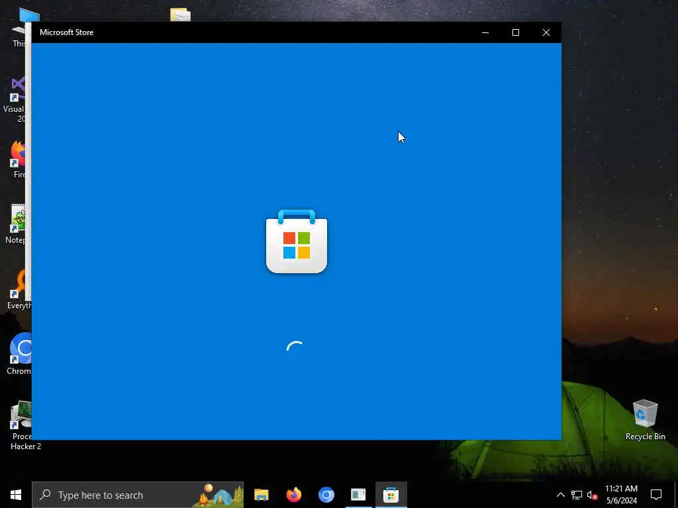Open File Explorer from the taskbar

[x=261, y=495]
